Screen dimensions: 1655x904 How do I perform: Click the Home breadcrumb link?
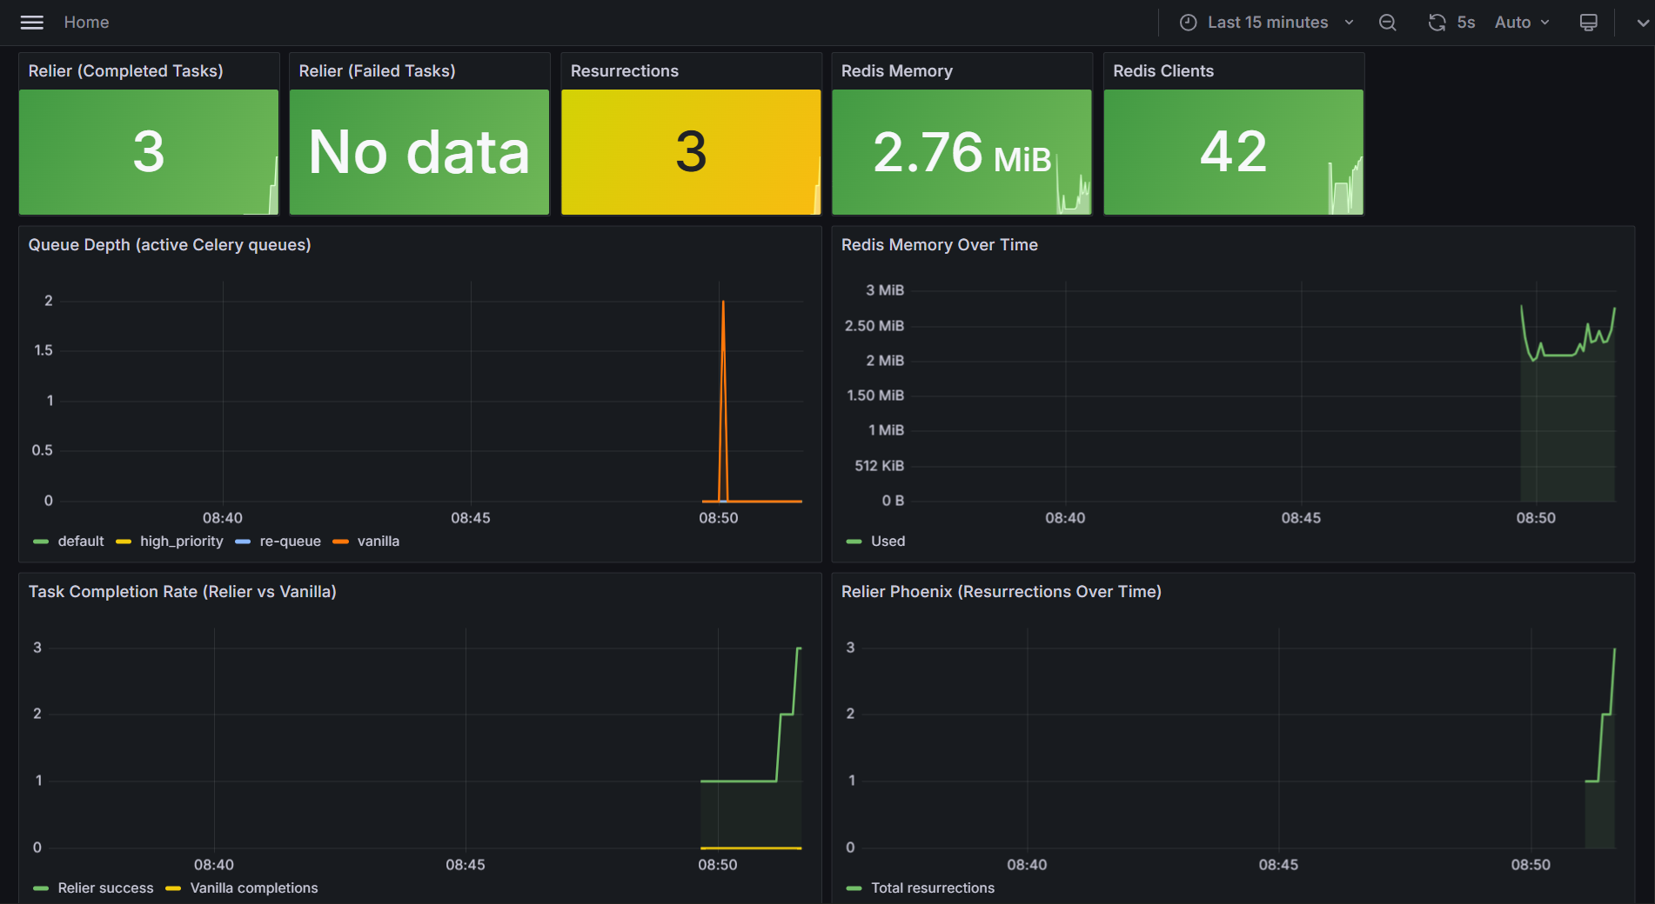(x=86, y=23)
